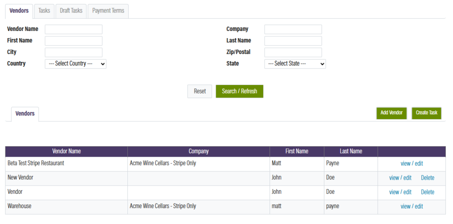453x224 pixels.
Task: Click the Vendor Name input field
Action: 73,29
